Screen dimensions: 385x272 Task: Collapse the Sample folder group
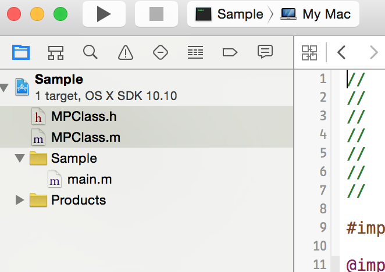click(20, 158)
